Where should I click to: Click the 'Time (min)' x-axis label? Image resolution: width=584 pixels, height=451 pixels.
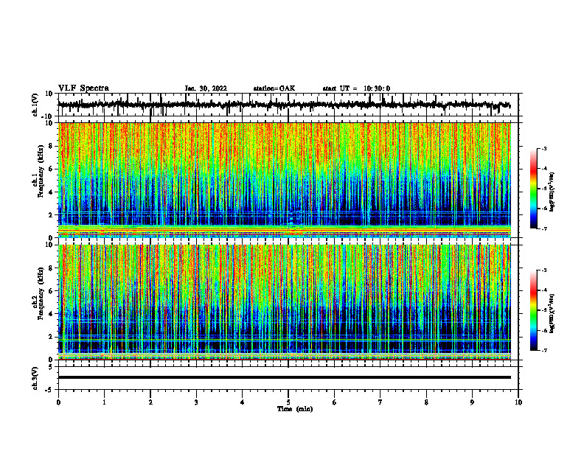coord(295,409)
